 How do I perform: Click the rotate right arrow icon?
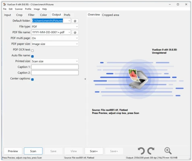click(x=151, y=151)
